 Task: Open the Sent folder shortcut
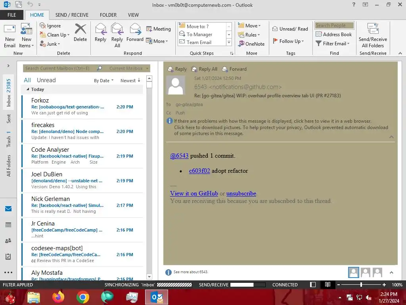click(9, 118)
